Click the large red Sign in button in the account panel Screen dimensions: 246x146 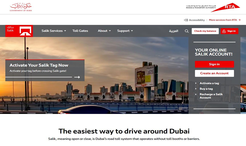214,64
